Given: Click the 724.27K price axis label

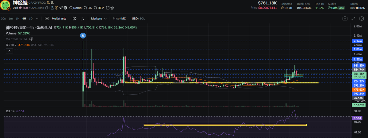Looking at the screenshot, I should tap(358, 82).
